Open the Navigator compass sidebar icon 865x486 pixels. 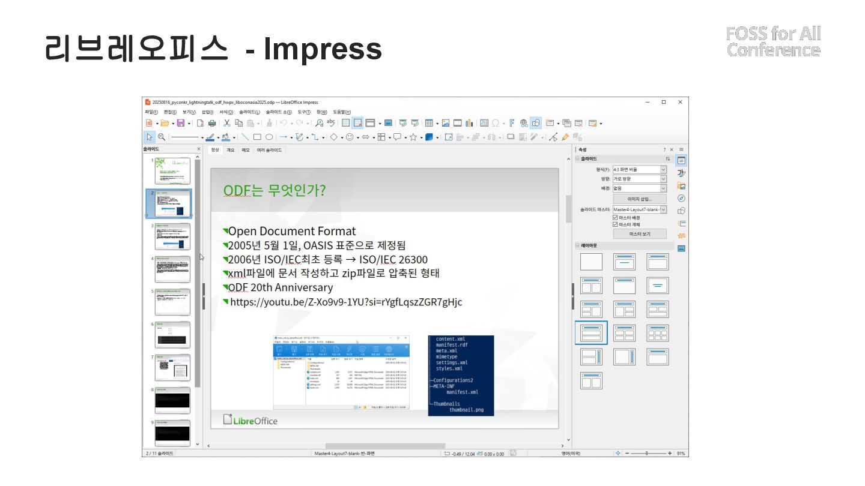[681, 198]
